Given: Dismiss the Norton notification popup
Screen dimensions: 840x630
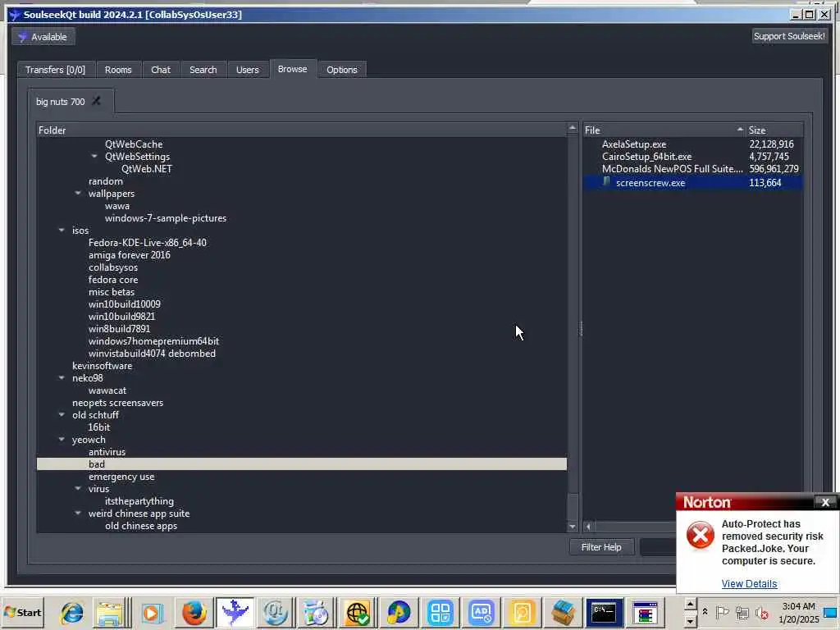Looking at the screenshot, I should 825,502.
